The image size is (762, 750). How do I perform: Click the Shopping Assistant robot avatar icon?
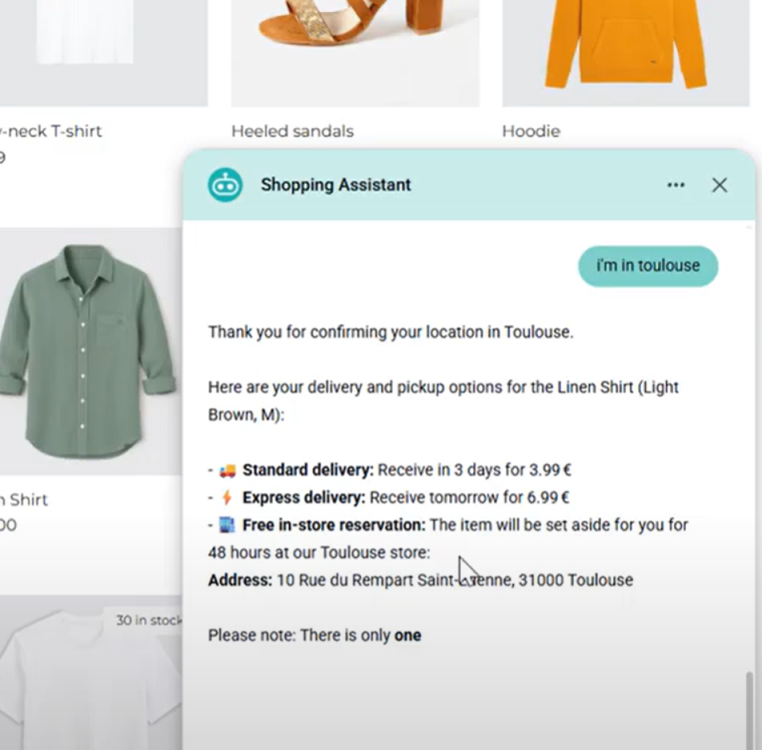[x=225, y=185]
